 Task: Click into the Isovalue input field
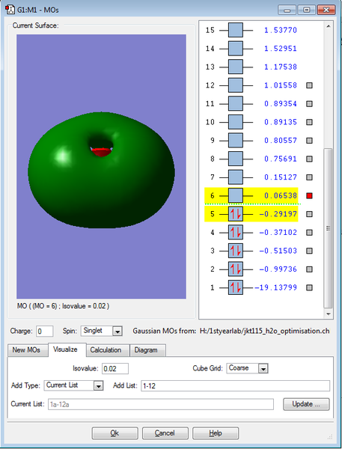pos(115,368)
